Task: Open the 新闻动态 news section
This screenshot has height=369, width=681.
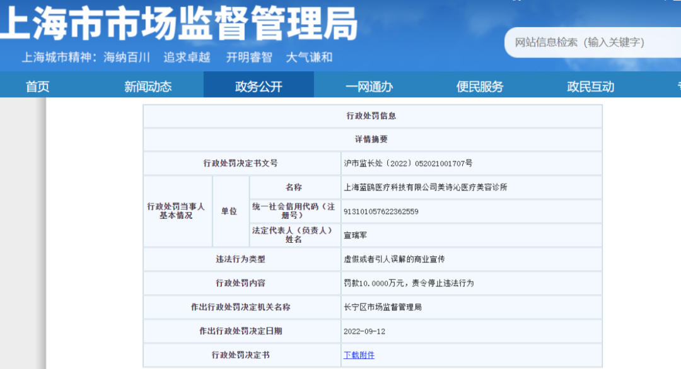Action: (149, 85)
